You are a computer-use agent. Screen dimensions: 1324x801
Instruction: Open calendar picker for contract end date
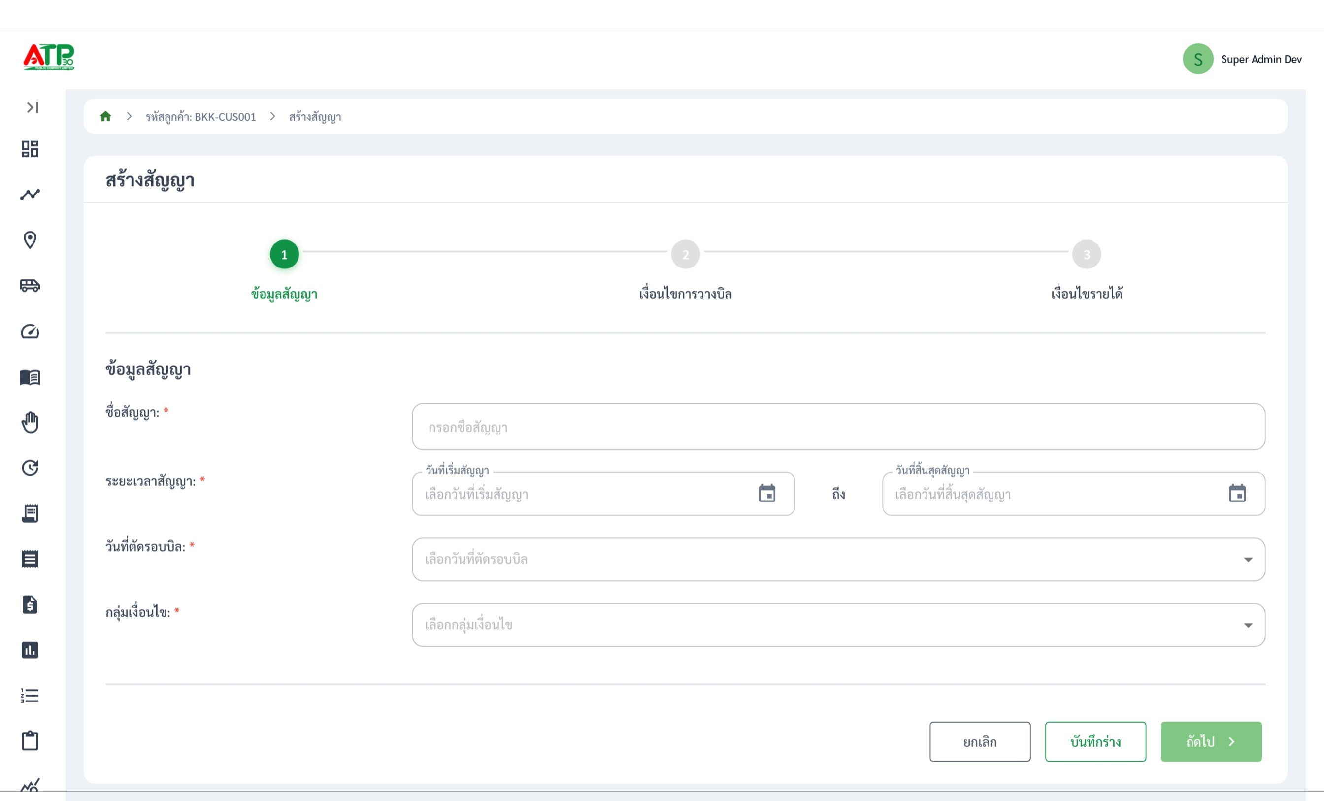[x=1237, y=493]
